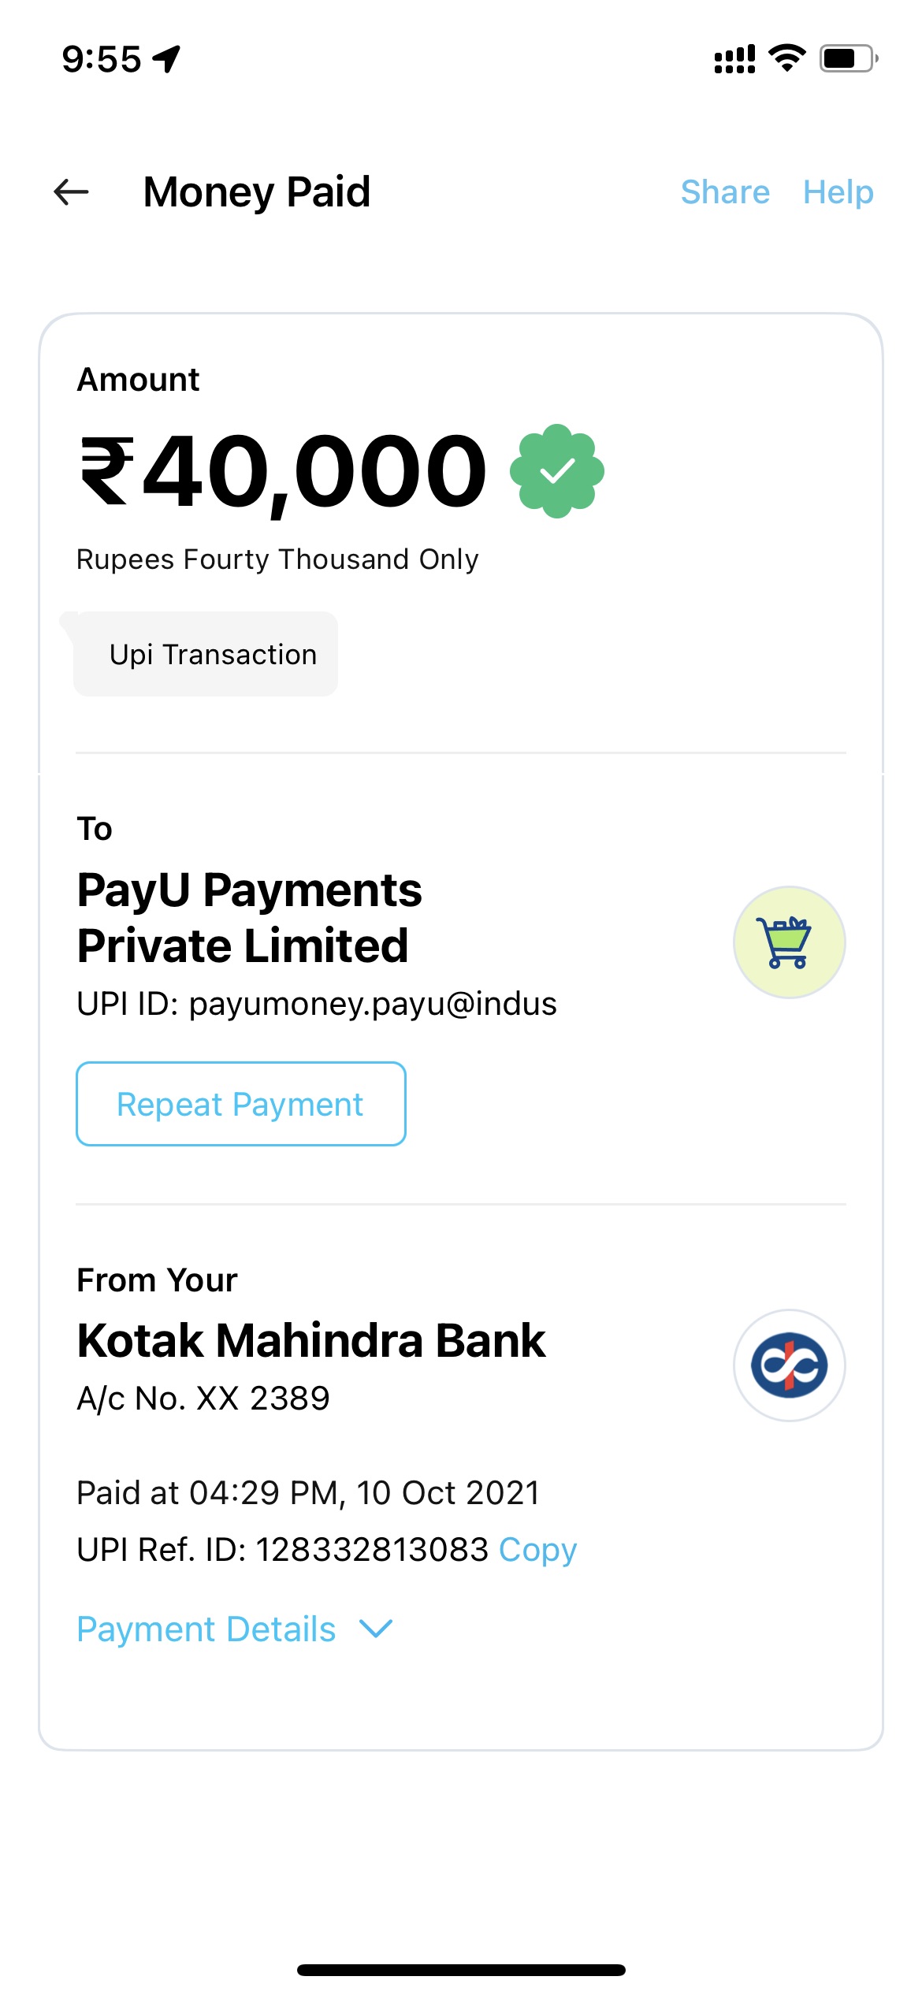Tap the Wi-Fi status icon

coord(786,58)
